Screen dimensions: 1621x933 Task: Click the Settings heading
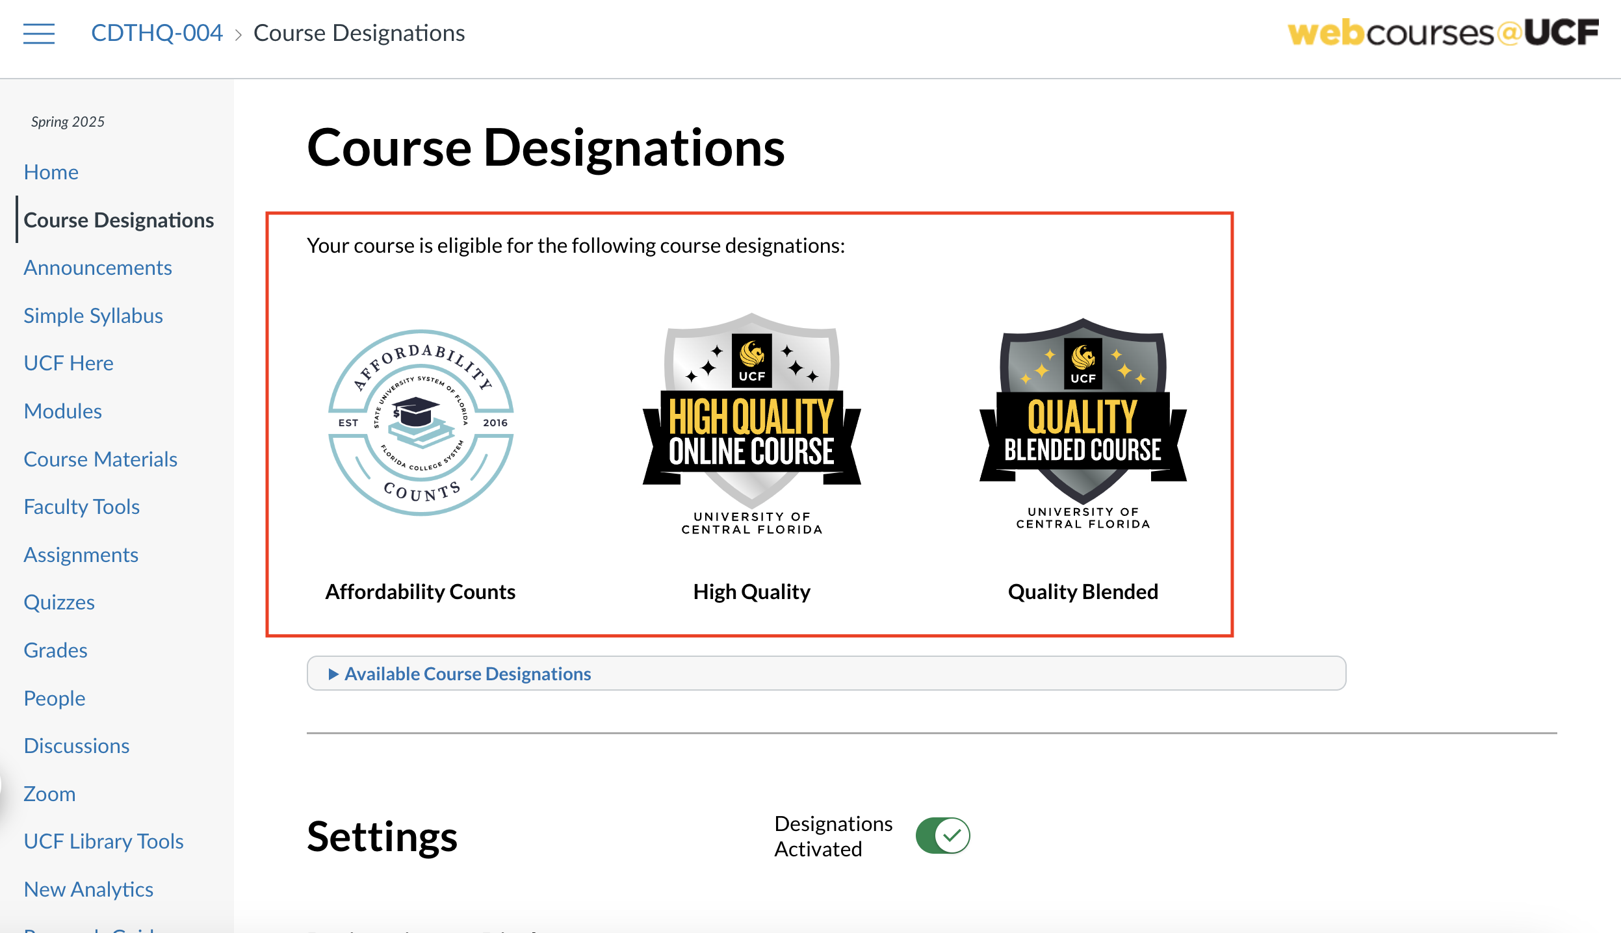click(382, 837)
